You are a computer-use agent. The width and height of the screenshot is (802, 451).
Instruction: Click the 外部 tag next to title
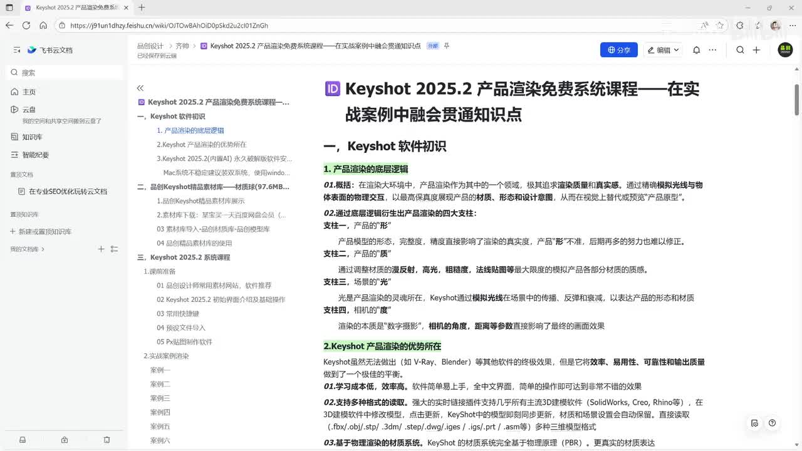click(432, 46)
